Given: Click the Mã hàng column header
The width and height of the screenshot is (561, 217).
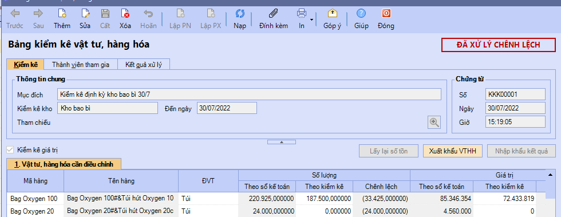Looking at the screenshot, I should pyautogui.click(x=35, y=181).
